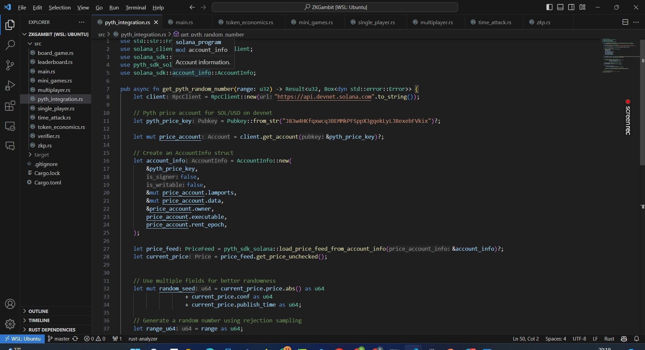Collapse ZKGAMBIT workspace root folder

(56, 34)
